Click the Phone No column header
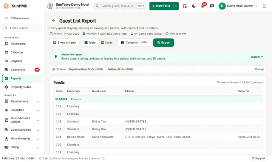Image resolution: width=272 pixels, height=162 pixels. [x=243, y=91]
